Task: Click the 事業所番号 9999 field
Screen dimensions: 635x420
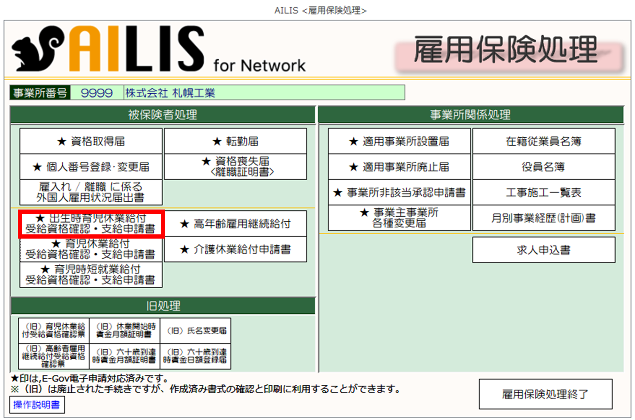Action: (97, 93)
